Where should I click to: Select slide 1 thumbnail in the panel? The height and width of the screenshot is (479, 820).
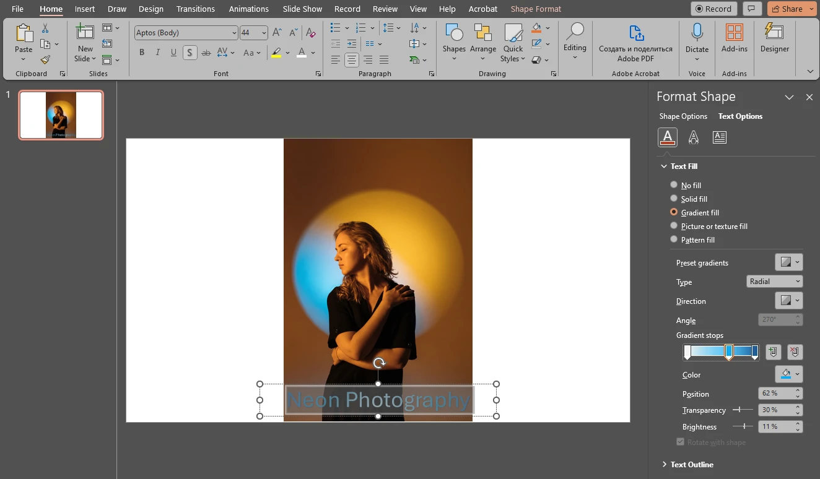[x=60, y=114]
